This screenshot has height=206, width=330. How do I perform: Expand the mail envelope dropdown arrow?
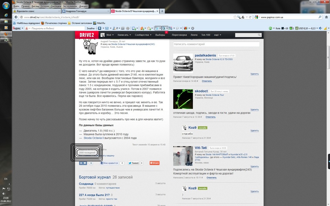[110, 28]
